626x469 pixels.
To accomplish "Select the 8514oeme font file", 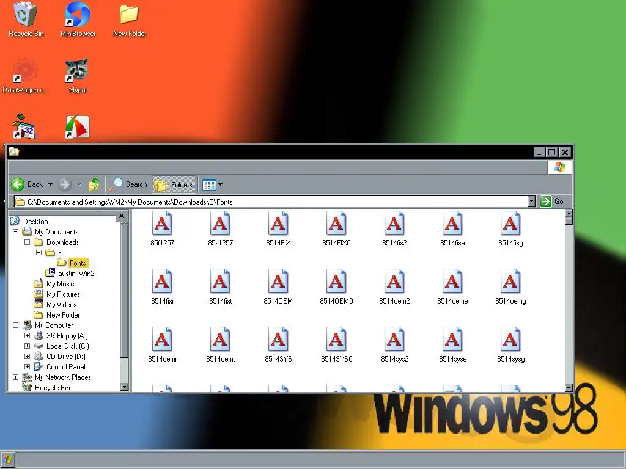I will (452, 287).
